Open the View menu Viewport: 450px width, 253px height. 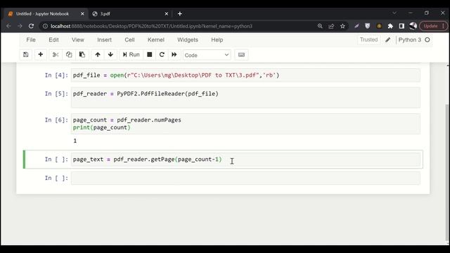click(x=78, y=40)
